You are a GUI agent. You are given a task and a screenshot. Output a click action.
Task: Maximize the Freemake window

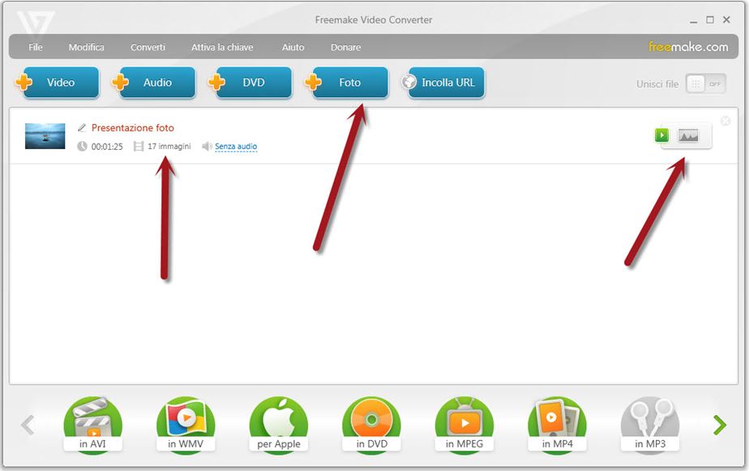click(710, 20)
